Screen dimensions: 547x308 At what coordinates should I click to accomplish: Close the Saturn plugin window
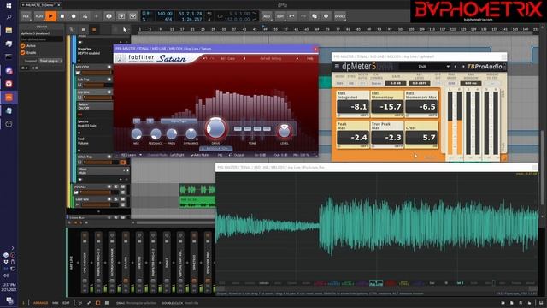pyautogui.click(x=315, y=49)
